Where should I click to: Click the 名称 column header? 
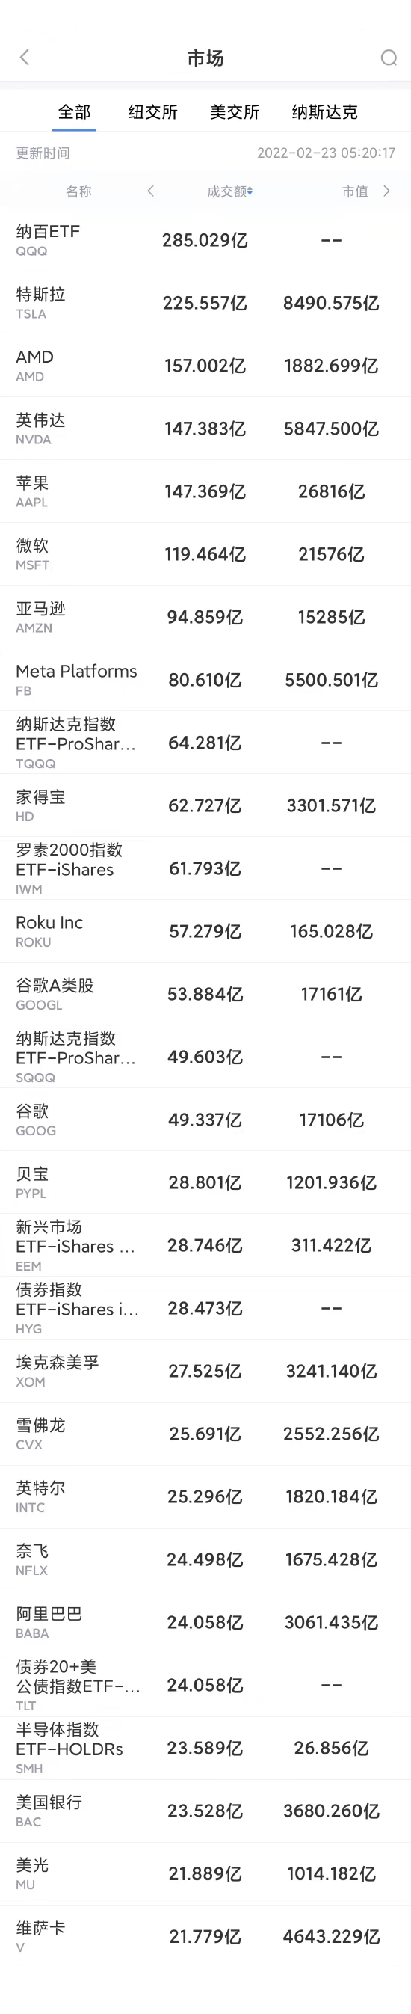pos(78,191)
